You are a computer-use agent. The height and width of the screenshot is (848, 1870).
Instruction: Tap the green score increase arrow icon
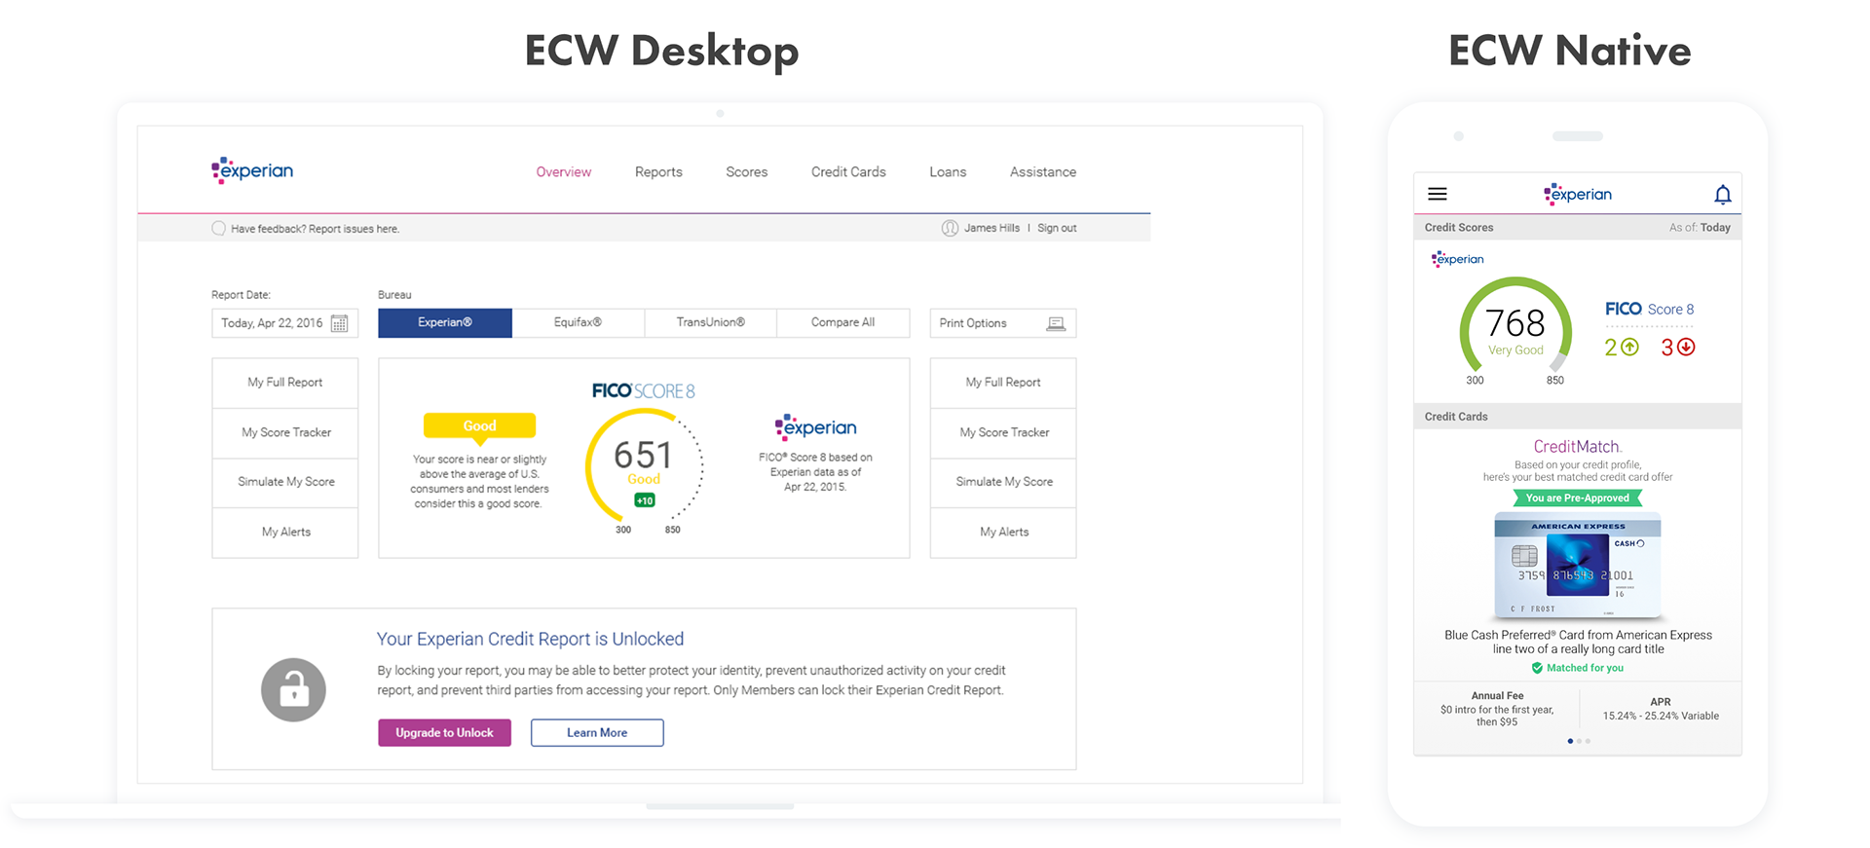pos(1629,347)
